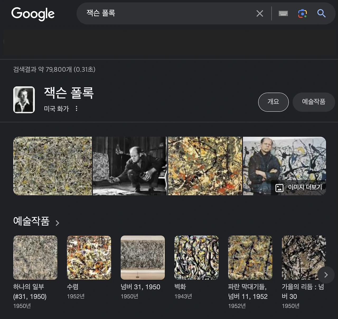Open the 벽화 artwork thumbnail

tap(196, 257)
